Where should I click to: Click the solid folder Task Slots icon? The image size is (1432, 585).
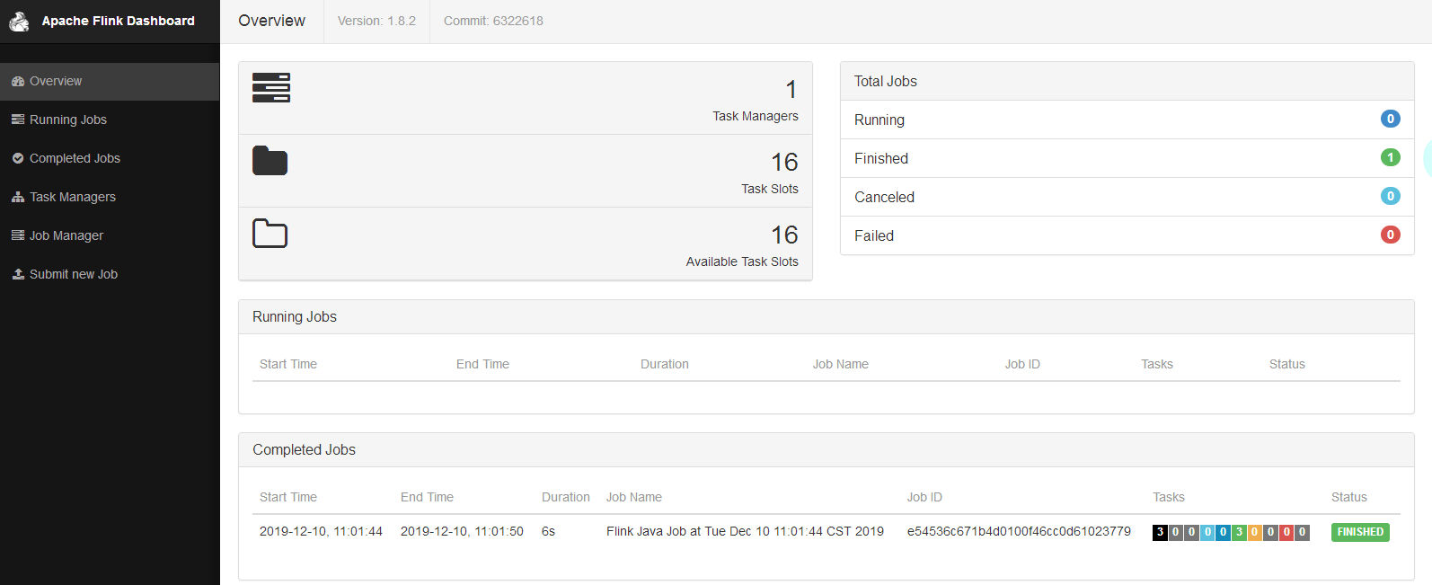(x=270, y=161)
